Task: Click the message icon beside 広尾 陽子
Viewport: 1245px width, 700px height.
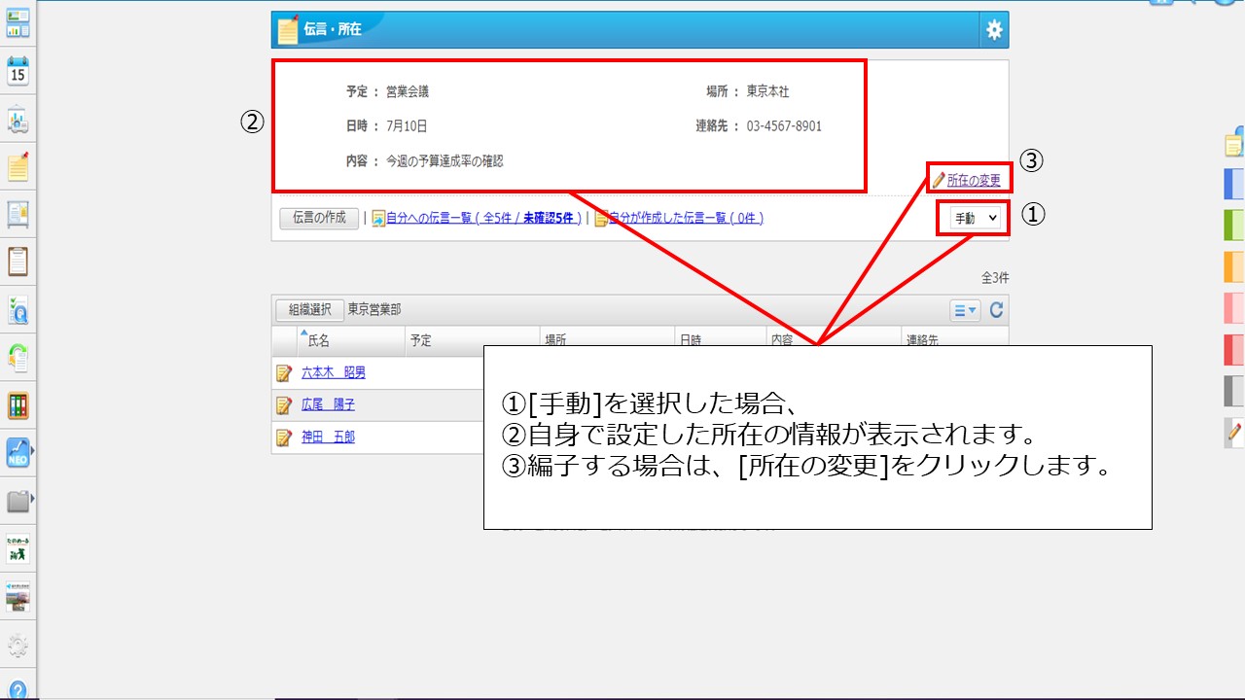Action: coord(284,405)
